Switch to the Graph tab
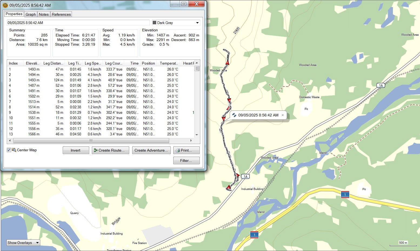 pos(31,14)
